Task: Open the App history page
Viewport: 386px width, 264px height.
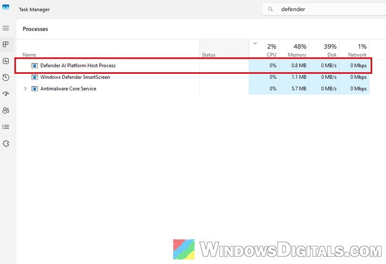Action: point(6,78)
